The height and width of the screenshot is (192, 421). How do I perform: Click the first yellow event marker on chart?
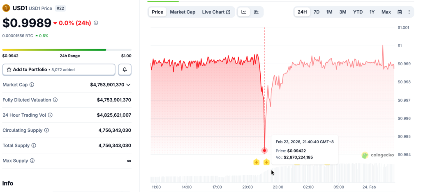point(256,162)
